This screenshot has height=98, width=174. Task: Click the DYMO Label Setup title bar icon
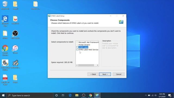pyautogui.click(x=49, y=16)
